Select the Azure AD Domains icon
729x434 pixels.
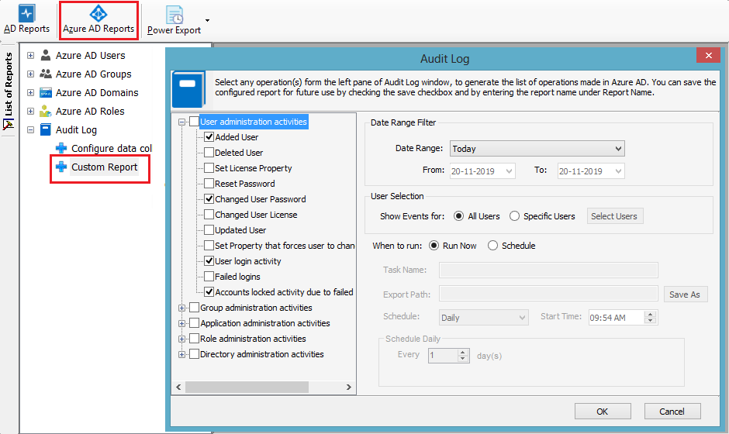[46, 92]
